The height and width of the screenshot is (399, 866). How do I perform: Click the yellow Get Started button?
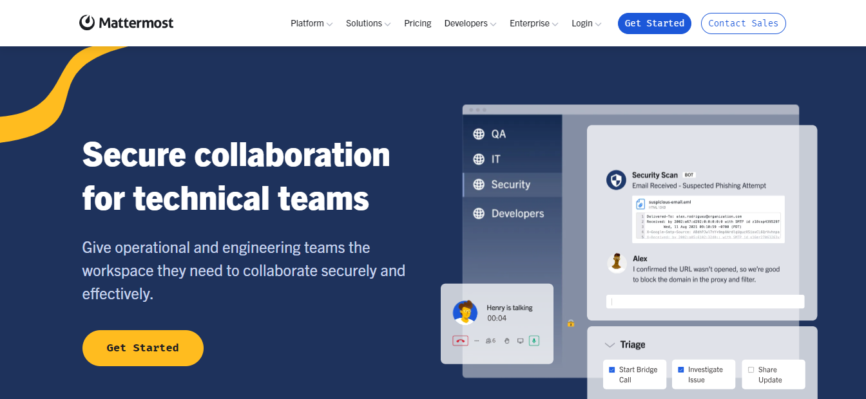click(143, 348)
